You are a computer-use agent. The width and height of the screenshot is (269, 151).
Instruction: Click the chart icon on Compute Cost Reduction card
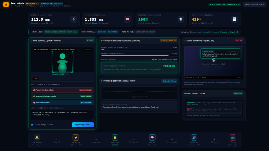pyautogui.click(x=234, y=19)
